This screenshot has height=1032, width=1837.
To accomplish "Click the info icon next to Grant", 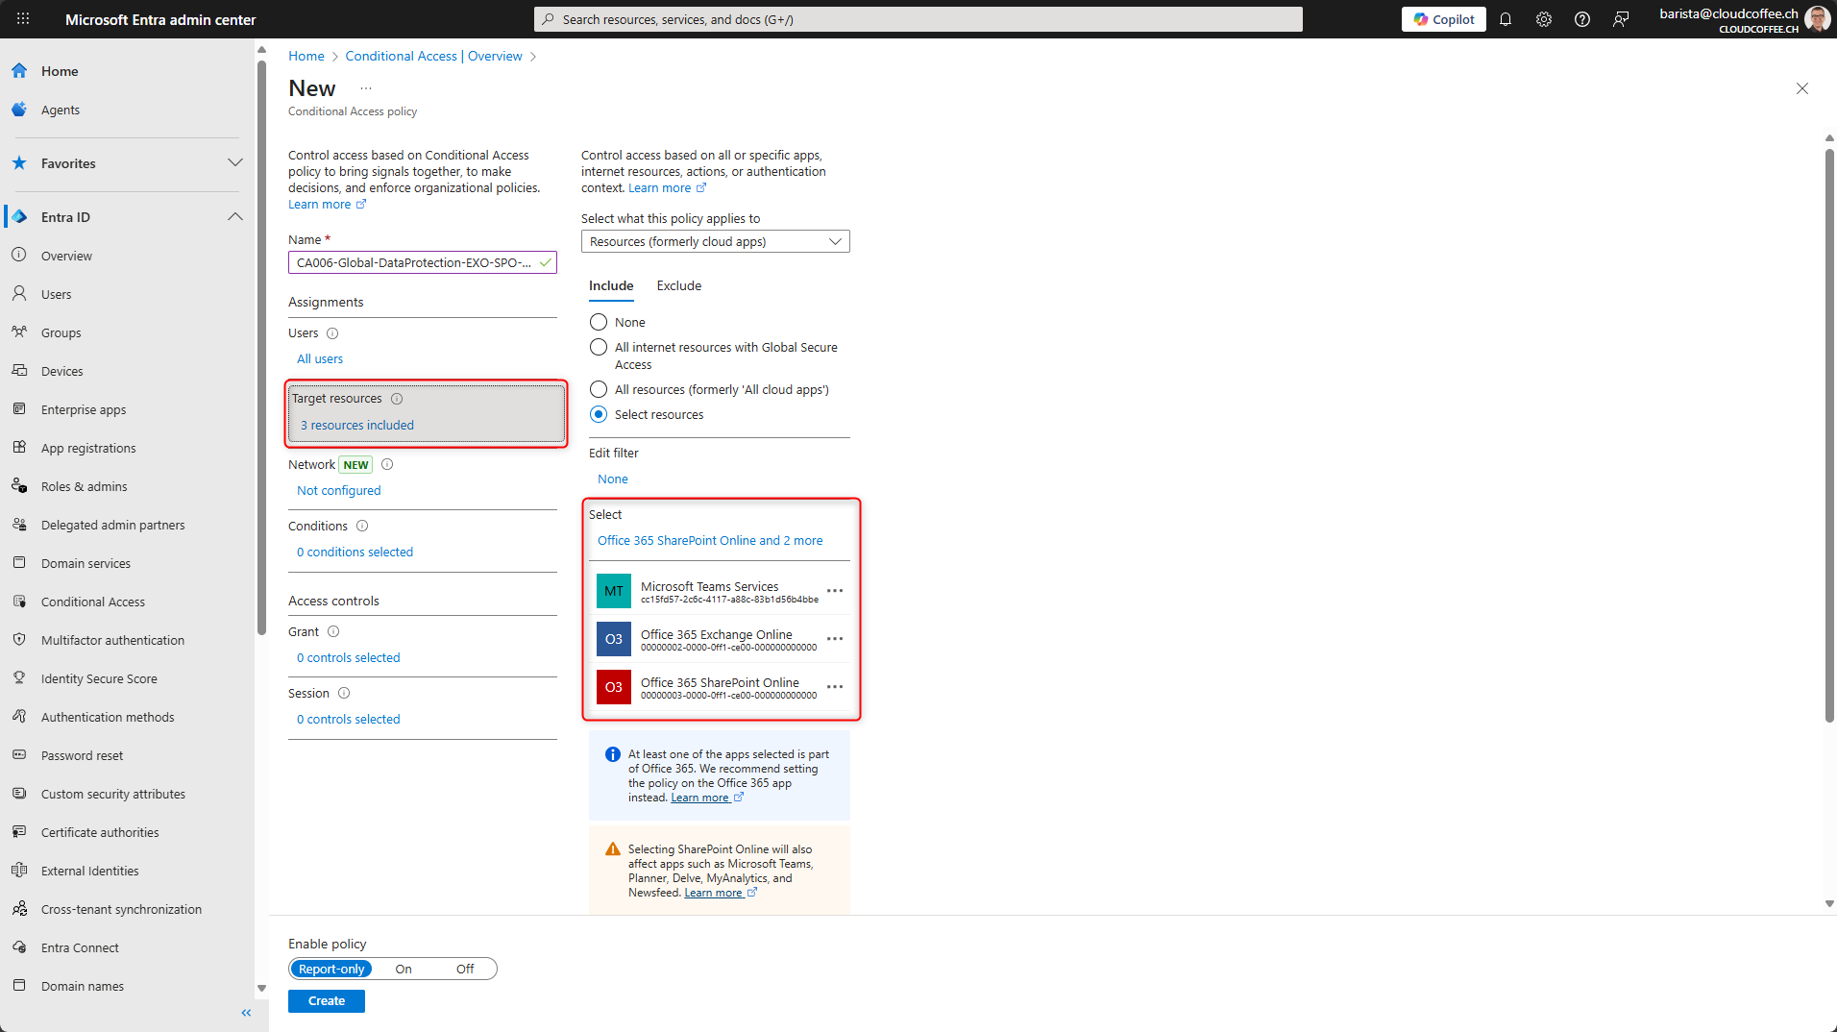I will 333,631.
